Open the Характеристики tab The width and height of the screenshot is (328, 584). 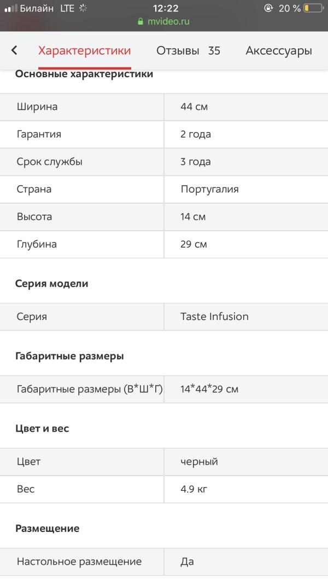85,51
